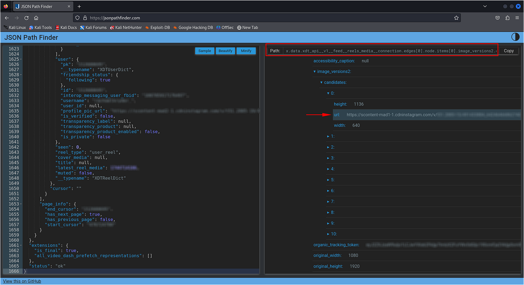This screenshot has height=285, width=524.
Task: Open Google Hacking DB bookmark
Action: tap(193, 27)
